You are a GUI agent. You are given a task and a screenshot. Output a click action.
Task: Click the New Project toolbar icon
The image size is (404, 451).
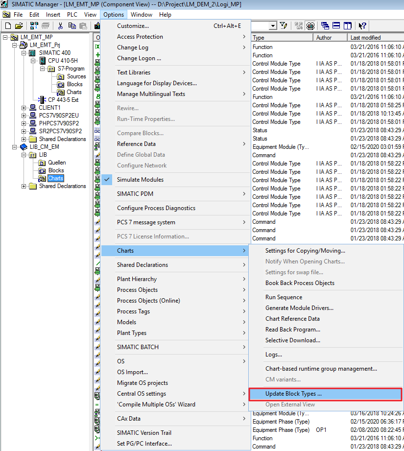[8, 26]
